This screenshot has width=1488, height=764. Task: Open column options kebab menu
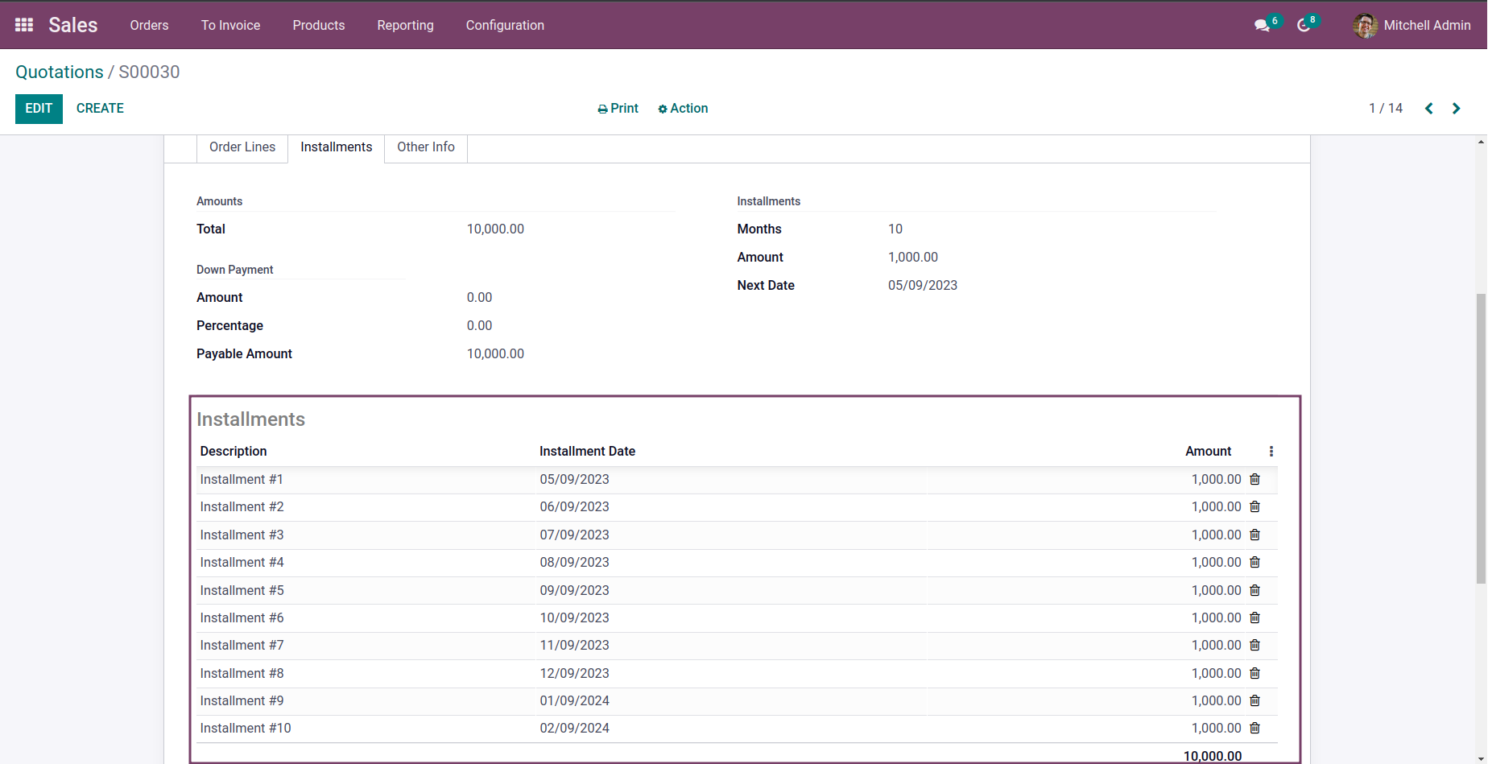click(1271, 452)
